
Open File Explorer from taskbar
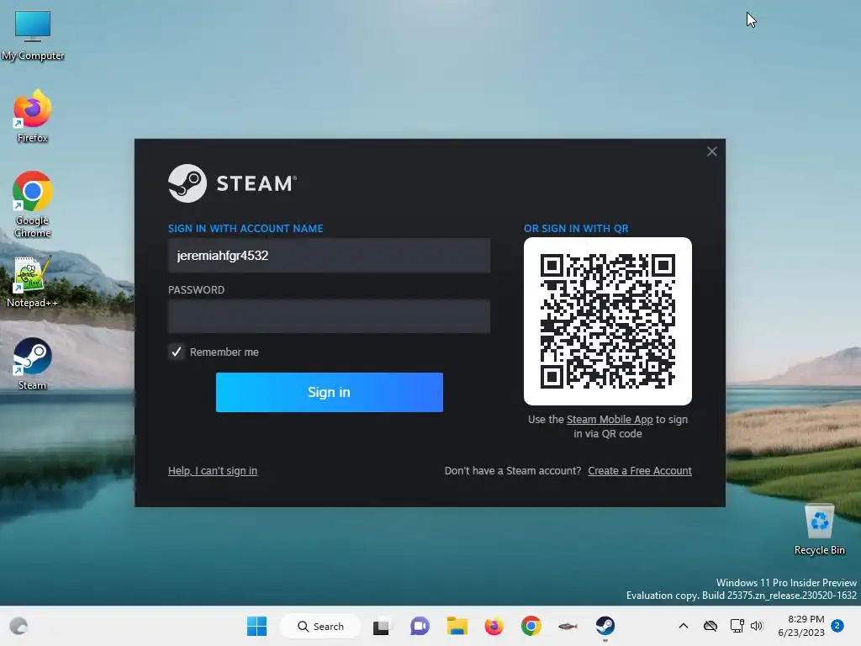[x=457, y=626]
